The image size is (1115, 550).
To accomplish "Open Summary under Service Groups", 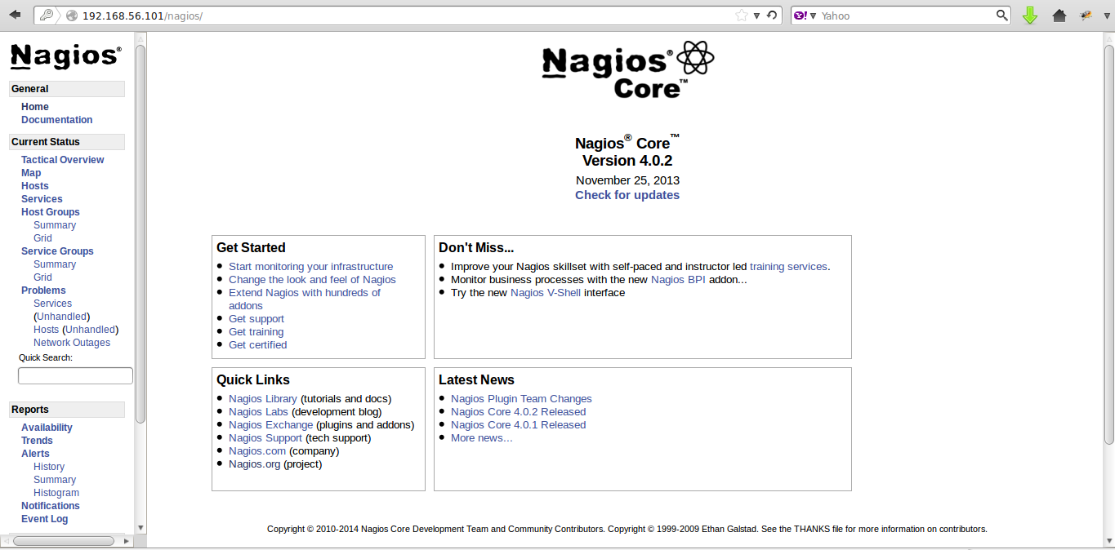I will tap(55, 264).
